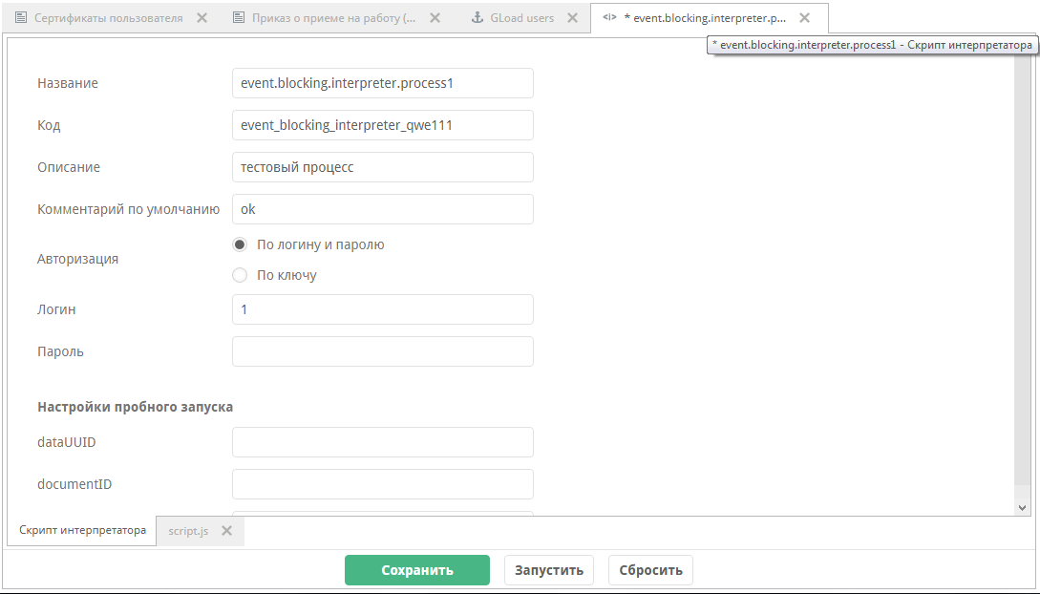
Task: Close the script.js bottom tab
Action: point(227,530)
